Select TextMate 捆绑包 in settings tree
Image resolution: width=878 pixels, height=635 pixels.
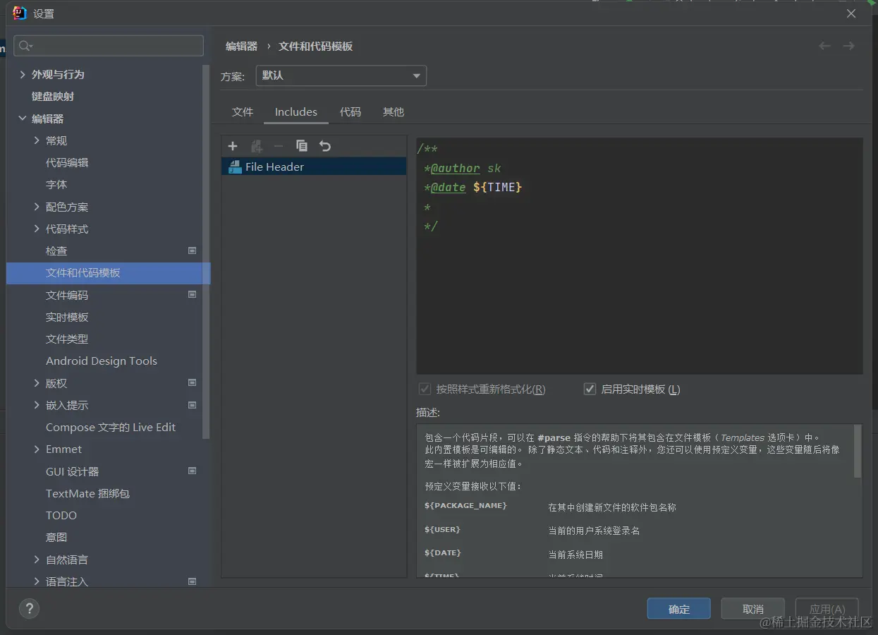tap(87, 493)
